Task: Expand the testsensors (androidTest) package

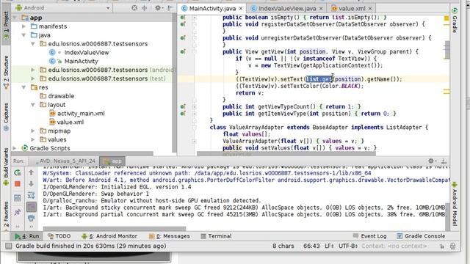Action: [x=33, y=70]
